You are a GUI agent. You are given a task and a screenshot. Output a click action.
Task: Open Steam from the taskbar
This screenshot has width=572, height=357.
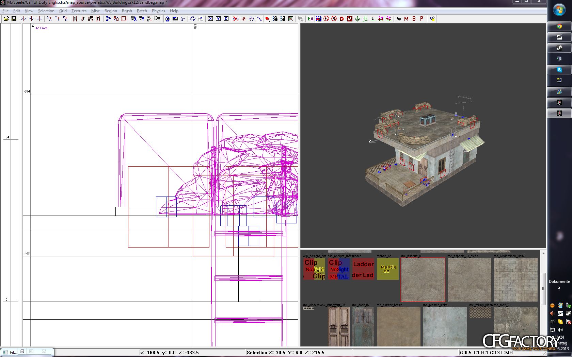click(x=559, y=48)
